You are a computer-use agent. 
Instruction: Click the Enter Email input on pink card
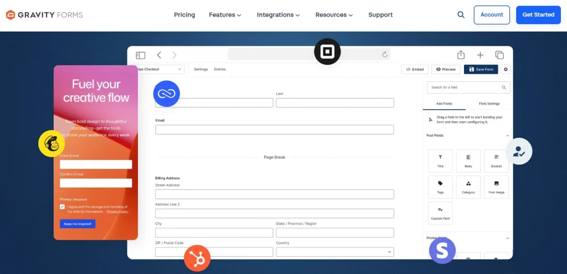tap(96, 164)
